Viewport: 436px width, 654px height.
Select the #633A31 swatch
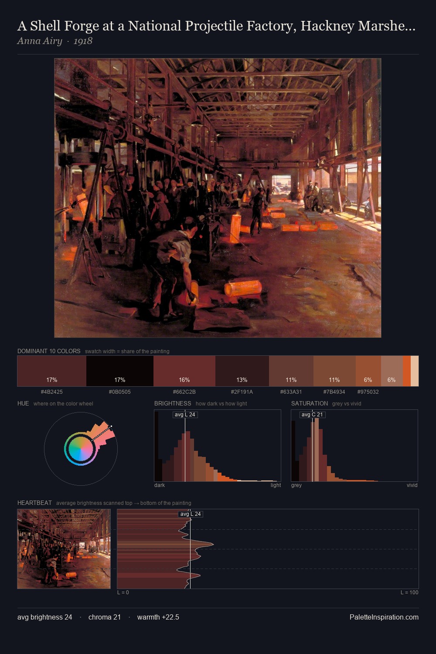tap(291, 371)
